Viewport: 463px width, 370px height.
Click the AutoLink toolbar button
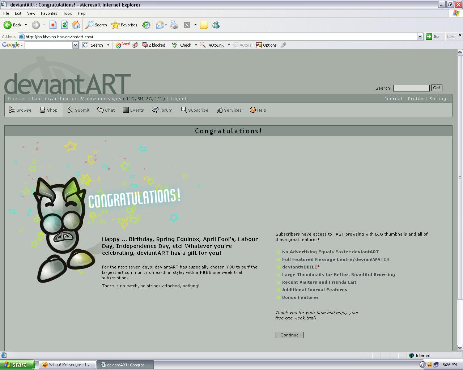212,45
